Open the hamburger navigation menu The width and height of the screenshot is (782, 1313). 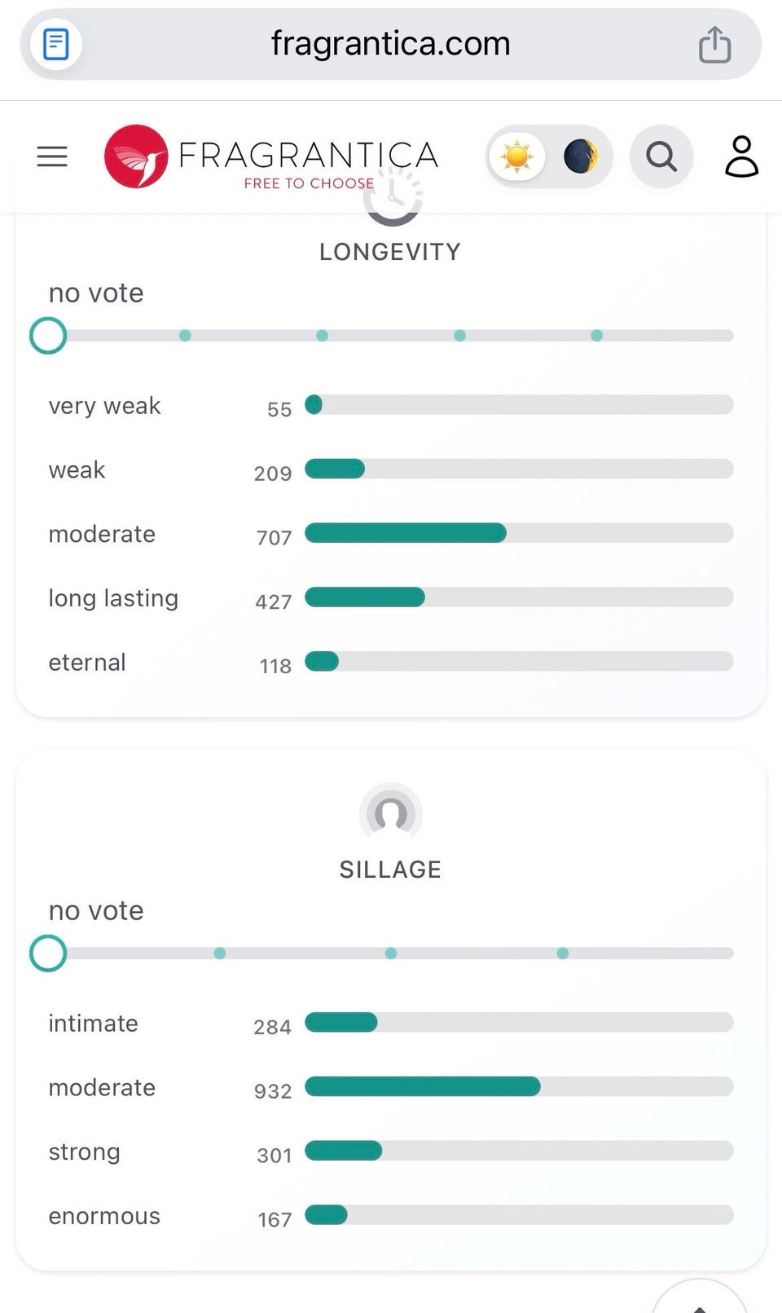(x=52, y=156)
